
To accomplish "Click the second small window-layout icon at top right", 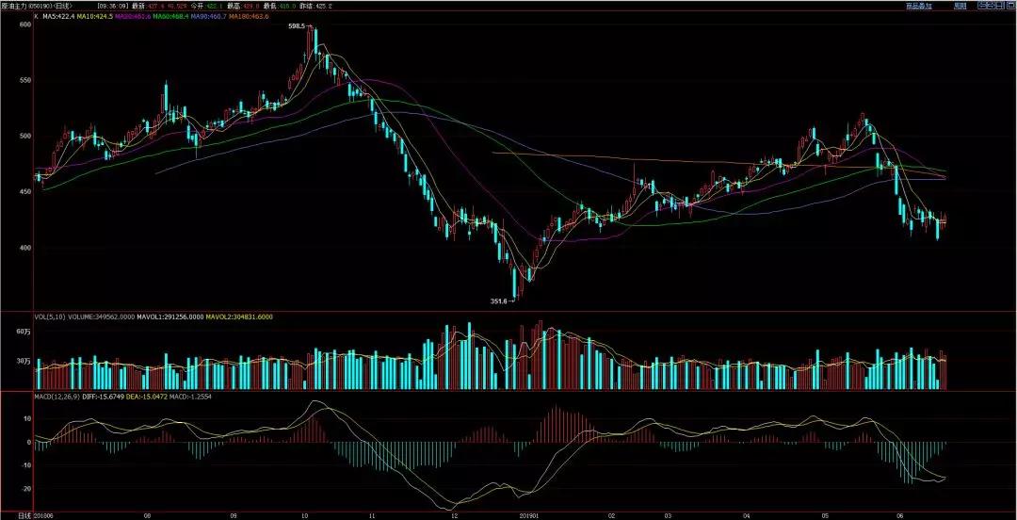I will click(x=991, y=6).
